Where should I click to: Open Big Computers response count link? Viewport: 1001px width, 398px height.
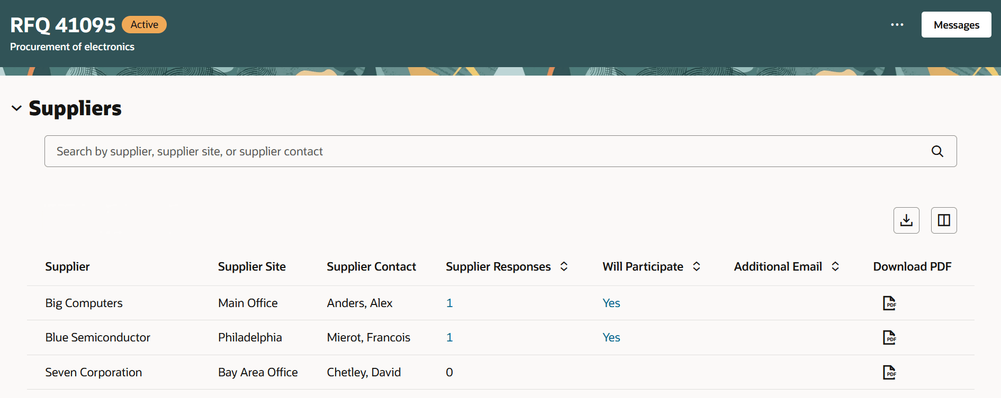pos(449,303)
